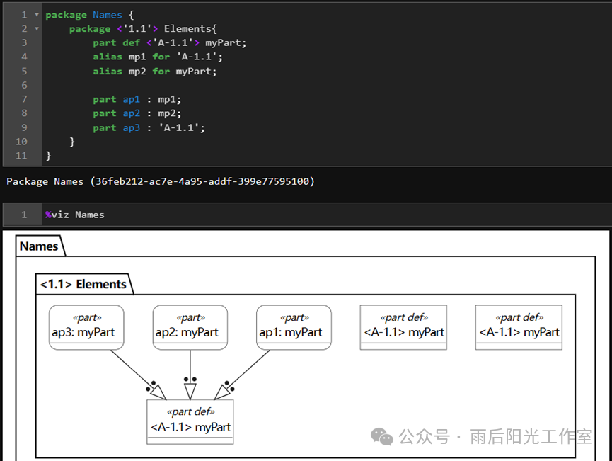The image size is (612, 461).
Task: Collapse the Elements package fold arrow on line 2
Action: [x=37, y=29]
